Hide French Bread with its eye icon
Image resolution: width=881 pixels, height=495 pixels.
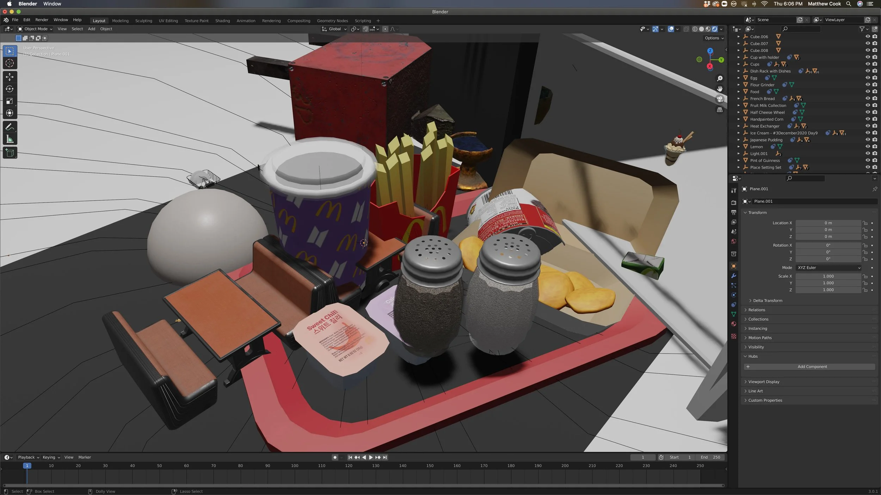(868, 99)
